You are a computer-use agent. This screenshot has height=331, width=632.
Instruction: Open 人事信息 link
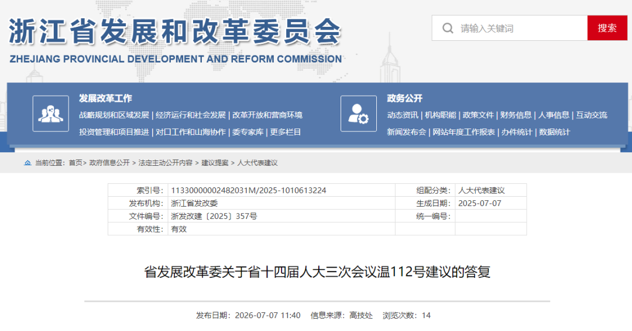pyautogui.click(x=554, y=115)
